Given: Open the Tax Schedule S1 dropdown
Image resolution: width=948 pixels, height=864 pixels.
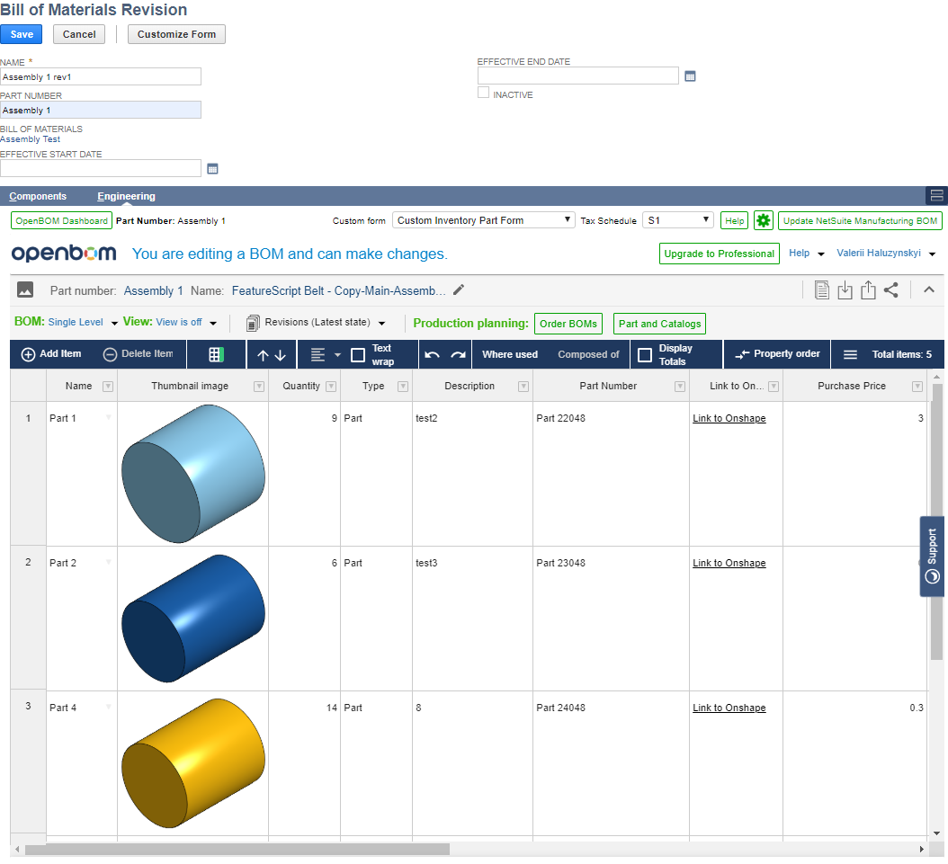Looking at the screenshot, I should click(678, 220).
